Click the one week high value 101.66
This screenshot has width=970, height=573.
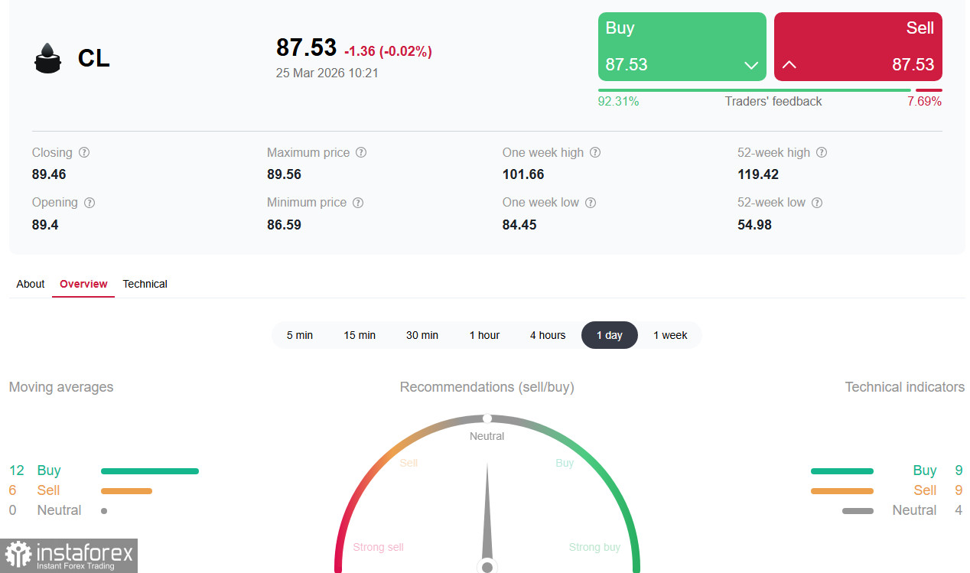click(523, 174)
